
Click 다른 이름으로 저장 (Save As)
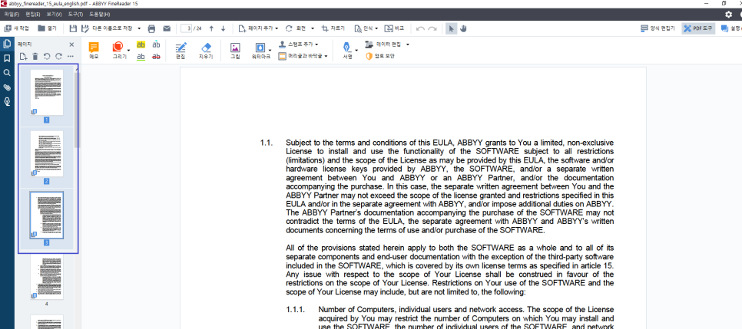tap(108, 28)
